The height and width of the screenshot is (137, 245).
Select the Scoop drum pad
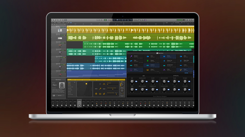(152, 61)
